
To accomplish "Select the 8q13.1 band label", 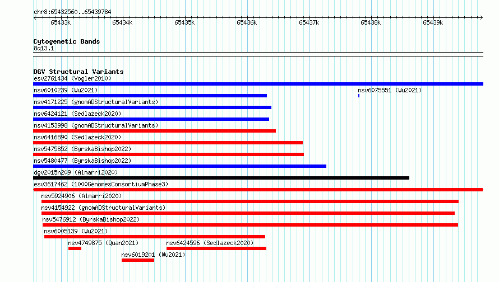I will point(44,48).
